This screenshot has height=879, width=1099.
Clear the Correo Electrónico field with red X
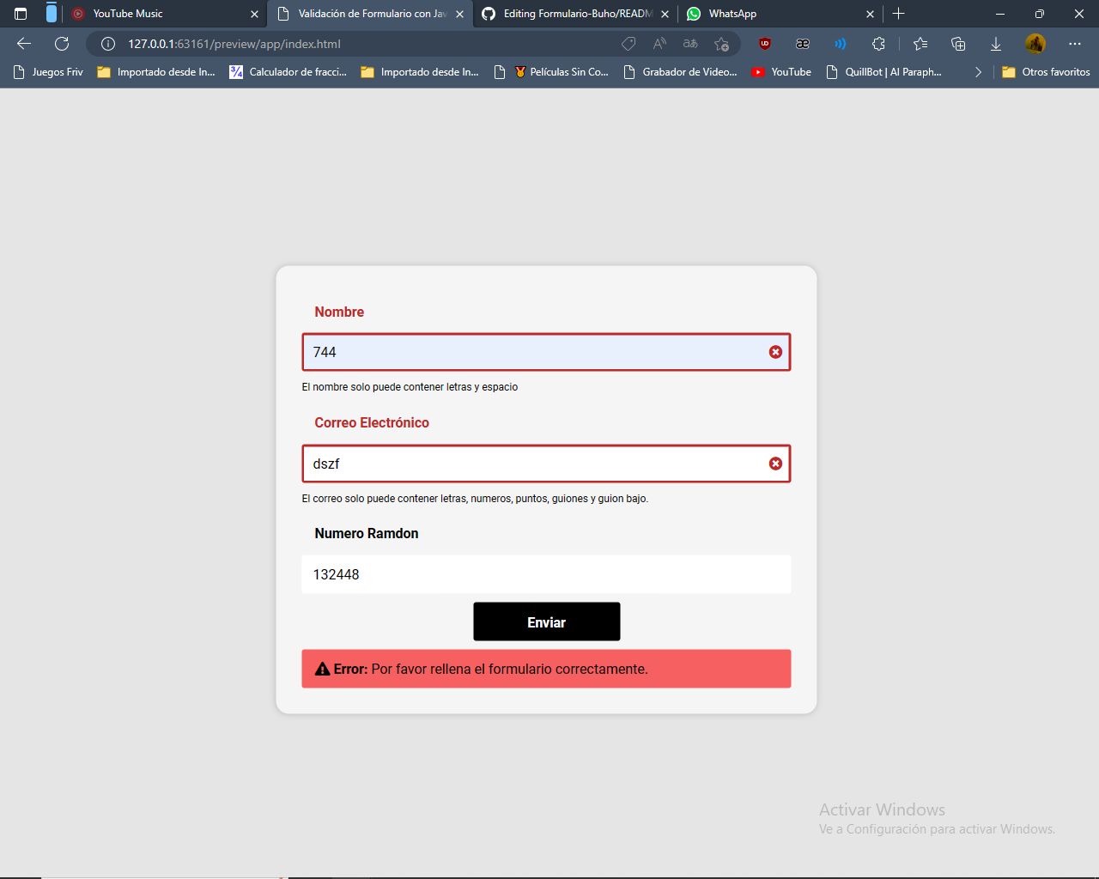point(775,464)
